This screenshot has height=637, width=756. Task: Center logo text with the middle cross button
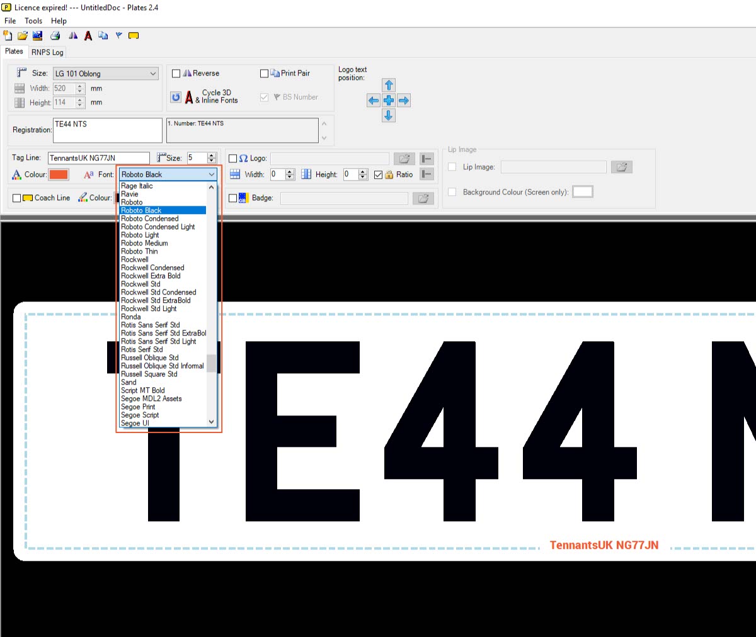coord(389,100)
